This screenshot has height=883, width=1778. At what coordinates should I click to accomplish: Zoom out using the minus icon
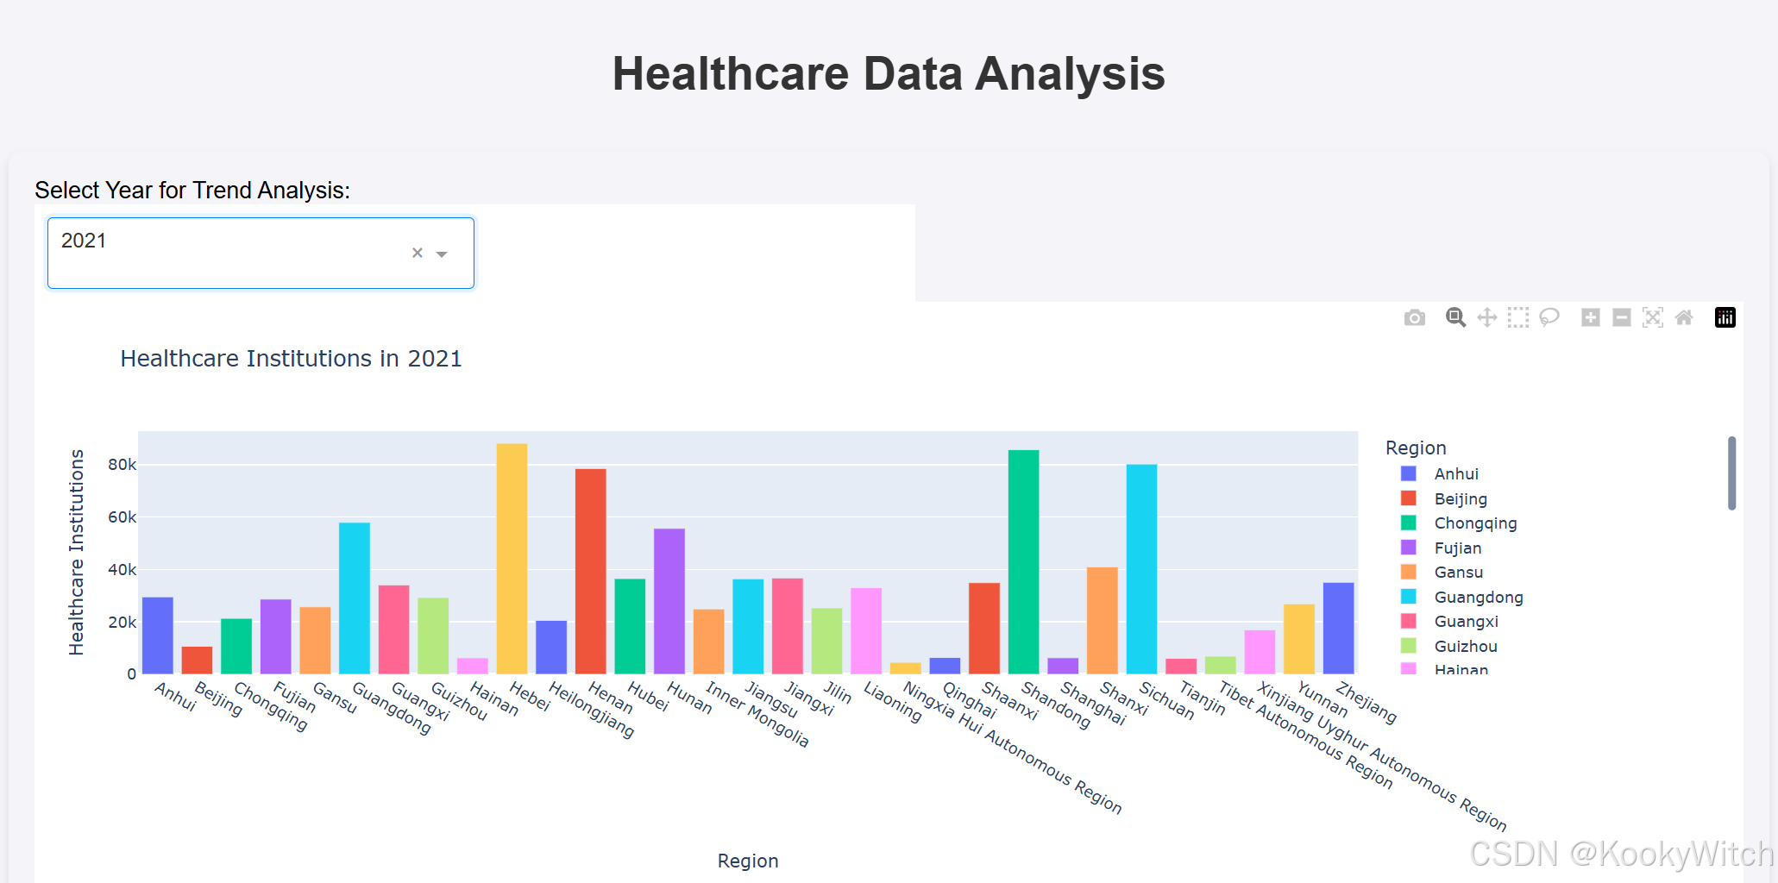click(x=1621, y=317)
